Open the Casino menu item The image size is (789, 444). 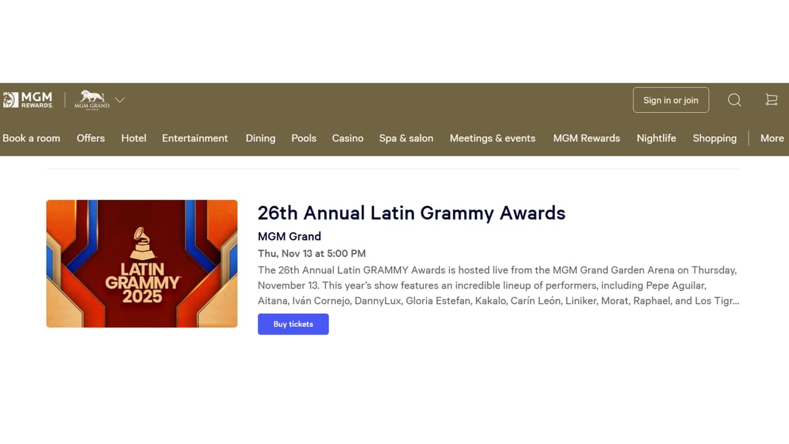click(x=348, y=138)
